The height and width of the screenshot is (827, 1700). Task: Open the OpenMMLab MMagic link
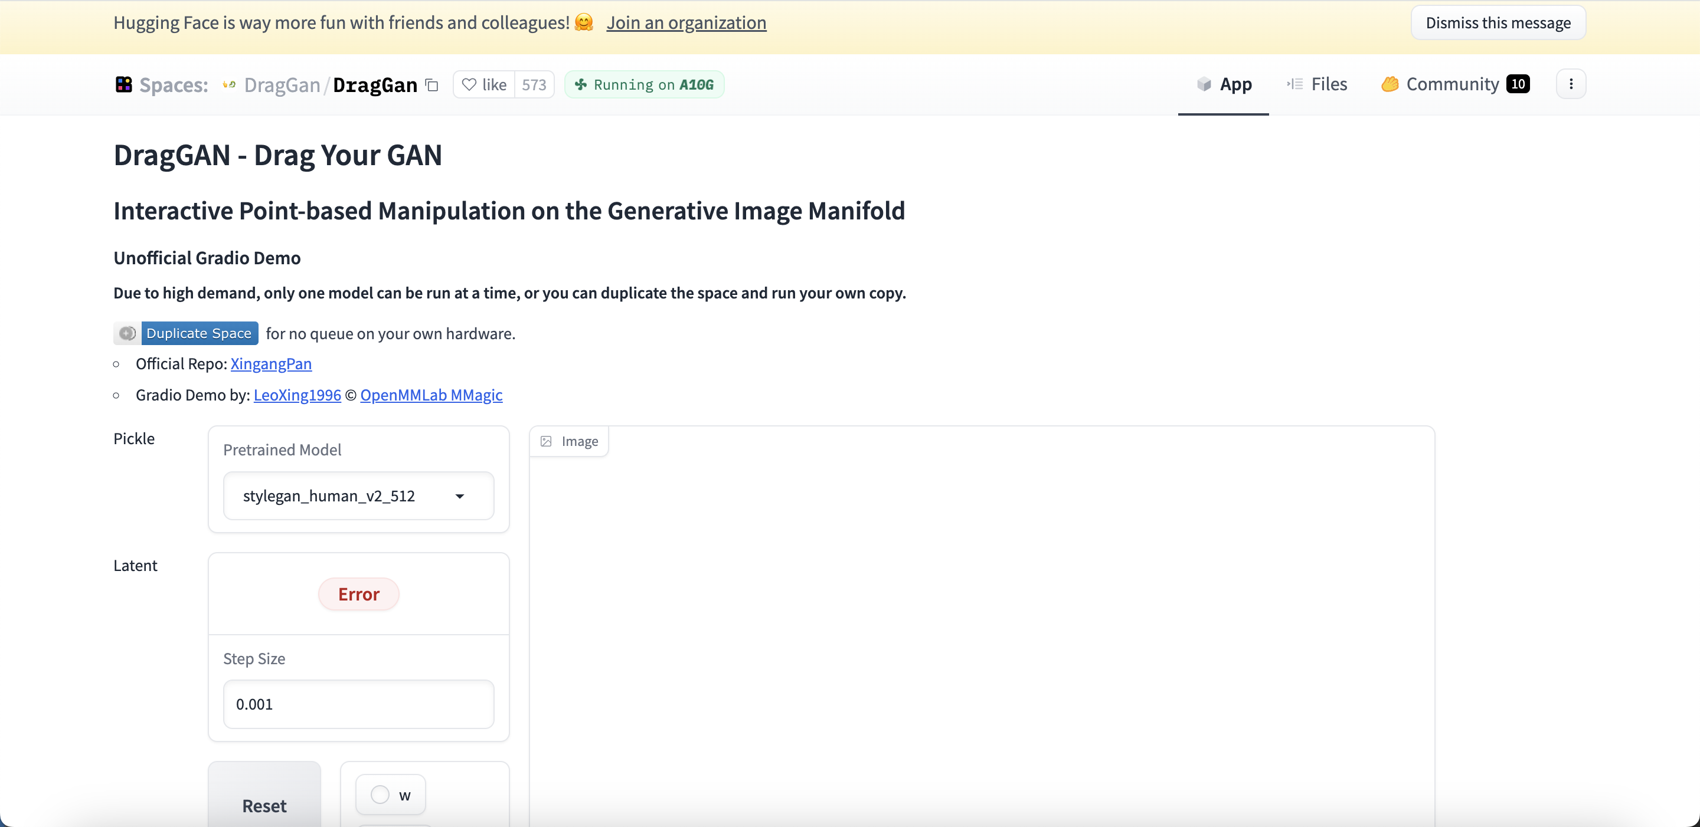point(431,395)
